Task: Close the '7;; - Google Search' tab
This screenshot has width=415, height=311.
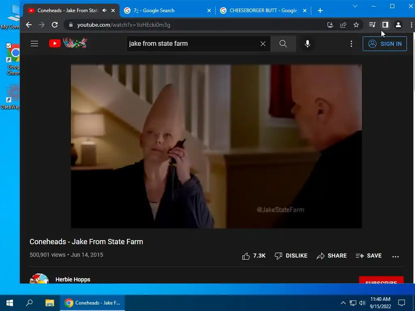Action: click(209, 11)
